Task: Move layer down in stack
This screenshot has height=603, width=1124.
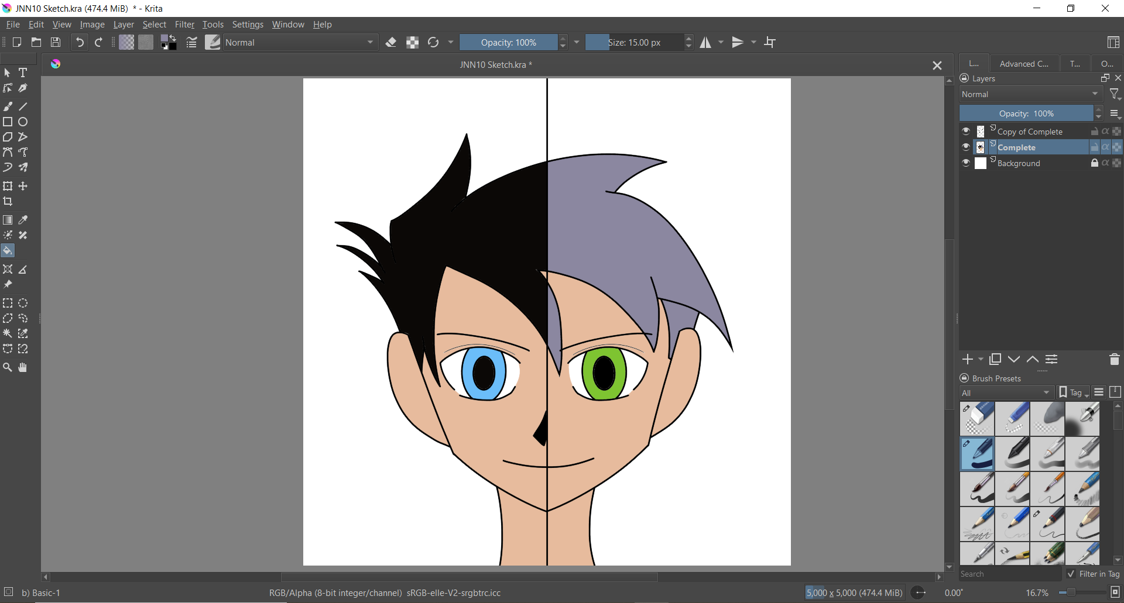Action: [1014, 359]
